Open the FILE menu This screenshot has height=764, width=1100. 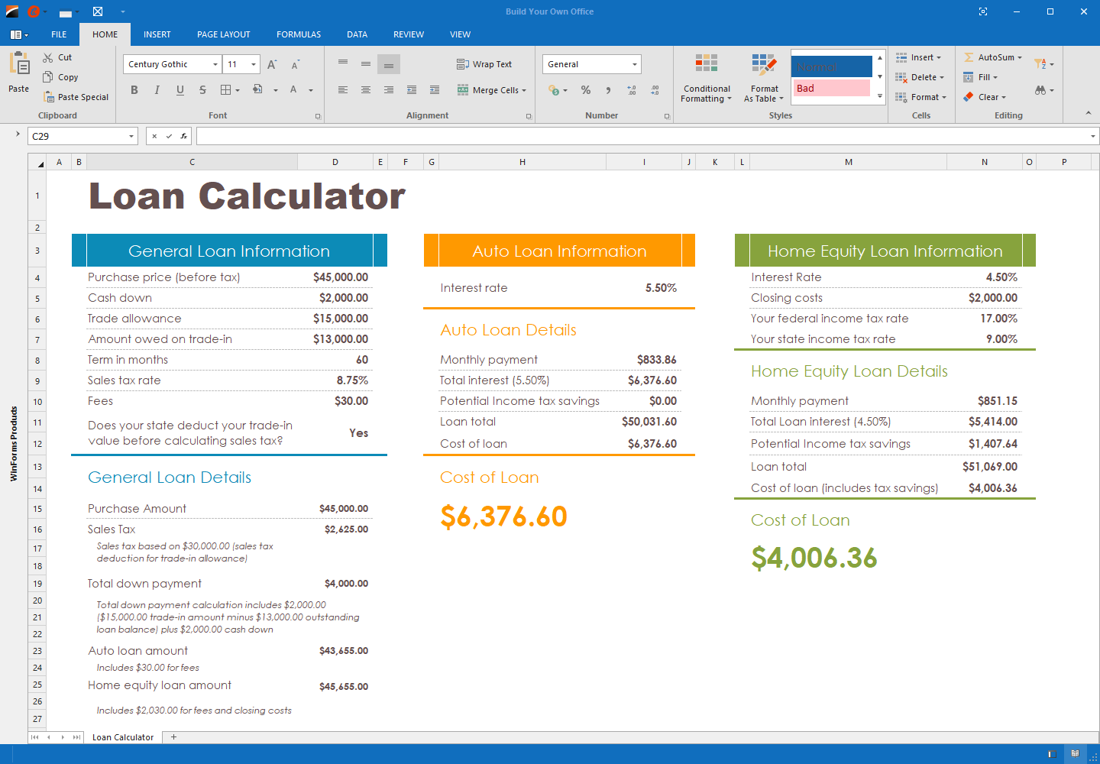tap(58, 34)
